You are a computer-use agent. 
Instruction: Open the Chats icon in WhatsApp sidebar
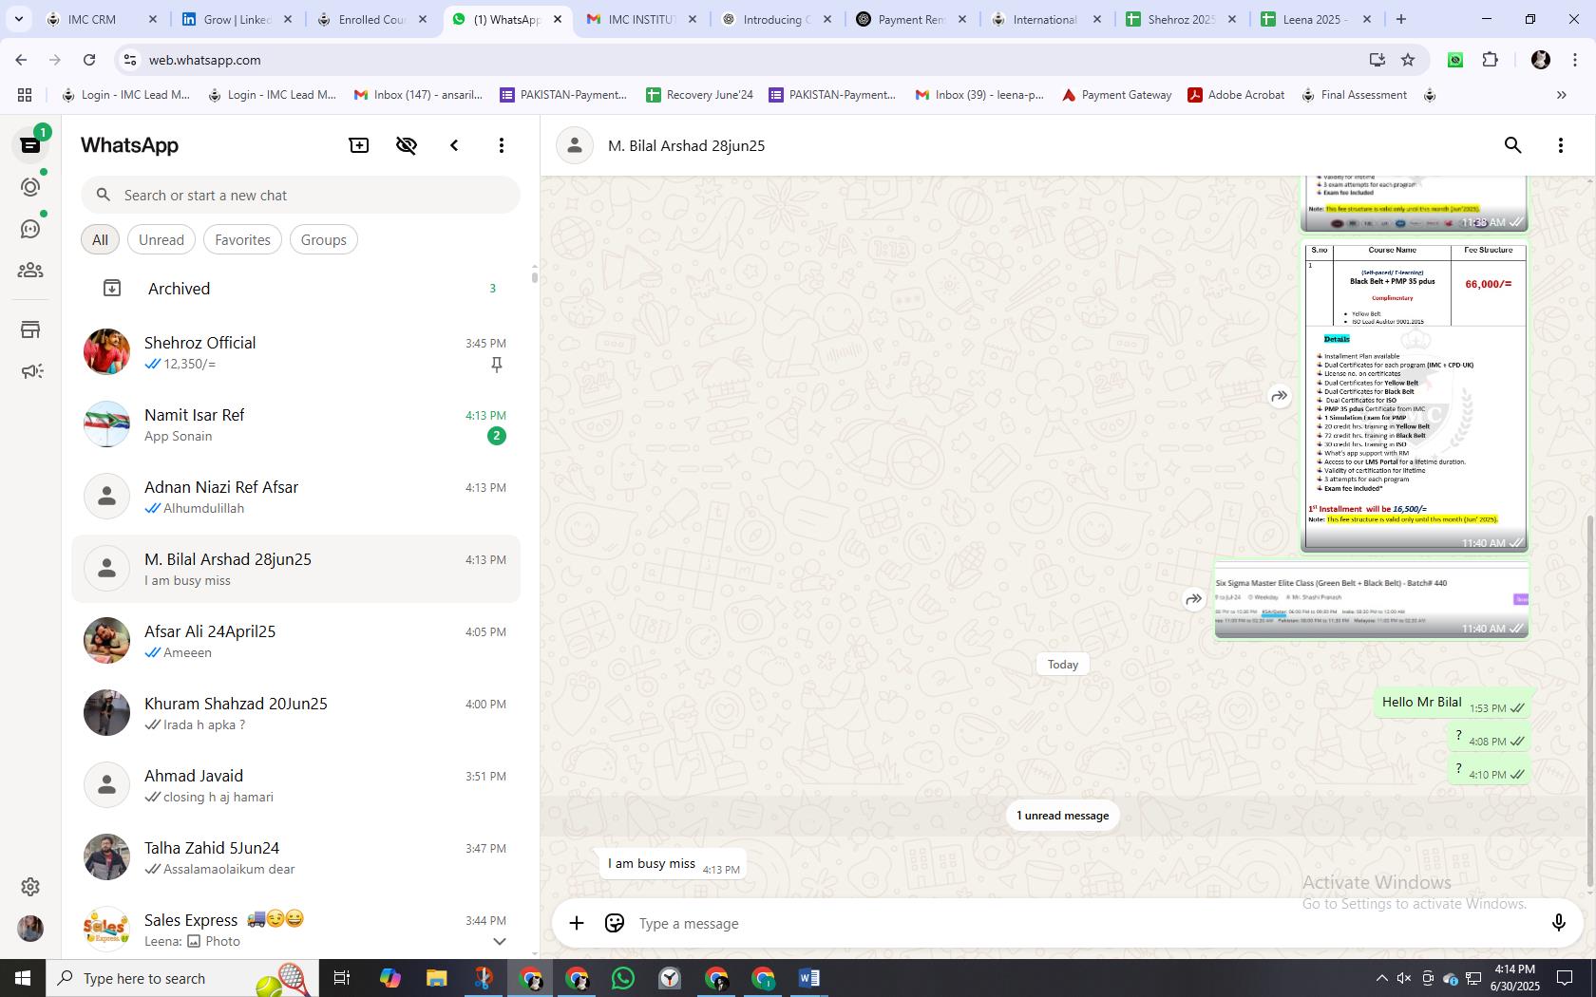point(30,145)
